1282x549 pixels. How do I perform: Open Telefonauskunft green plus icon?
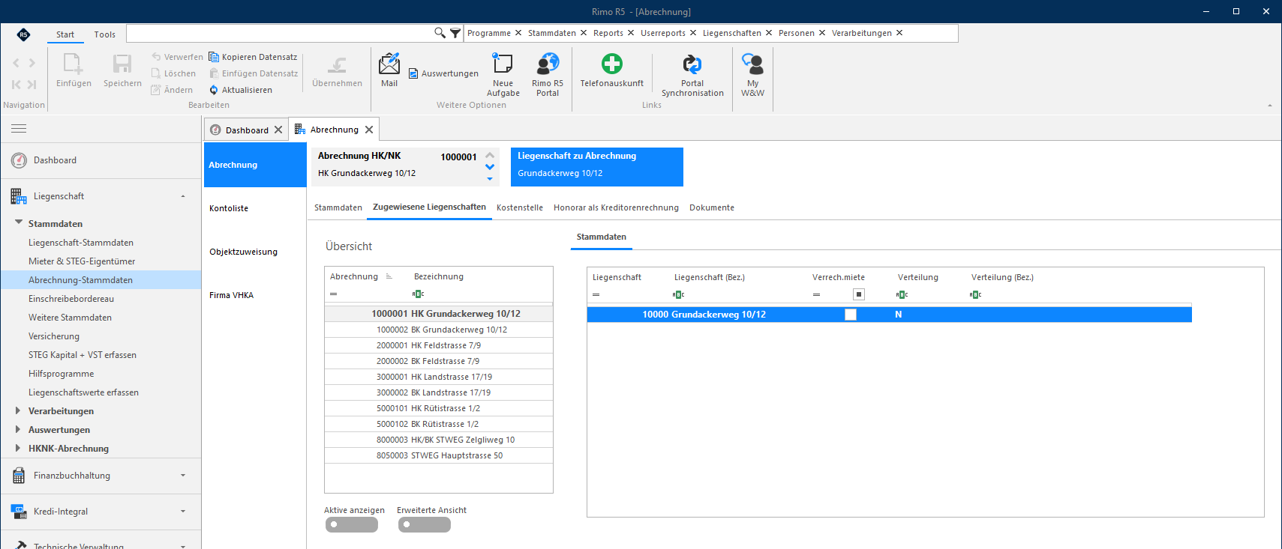pyautogui.click(x=612, y=64)
